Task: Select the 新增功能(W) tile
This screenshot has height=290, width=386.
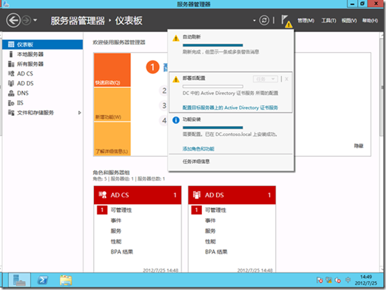Action: [x=112, y=105]
